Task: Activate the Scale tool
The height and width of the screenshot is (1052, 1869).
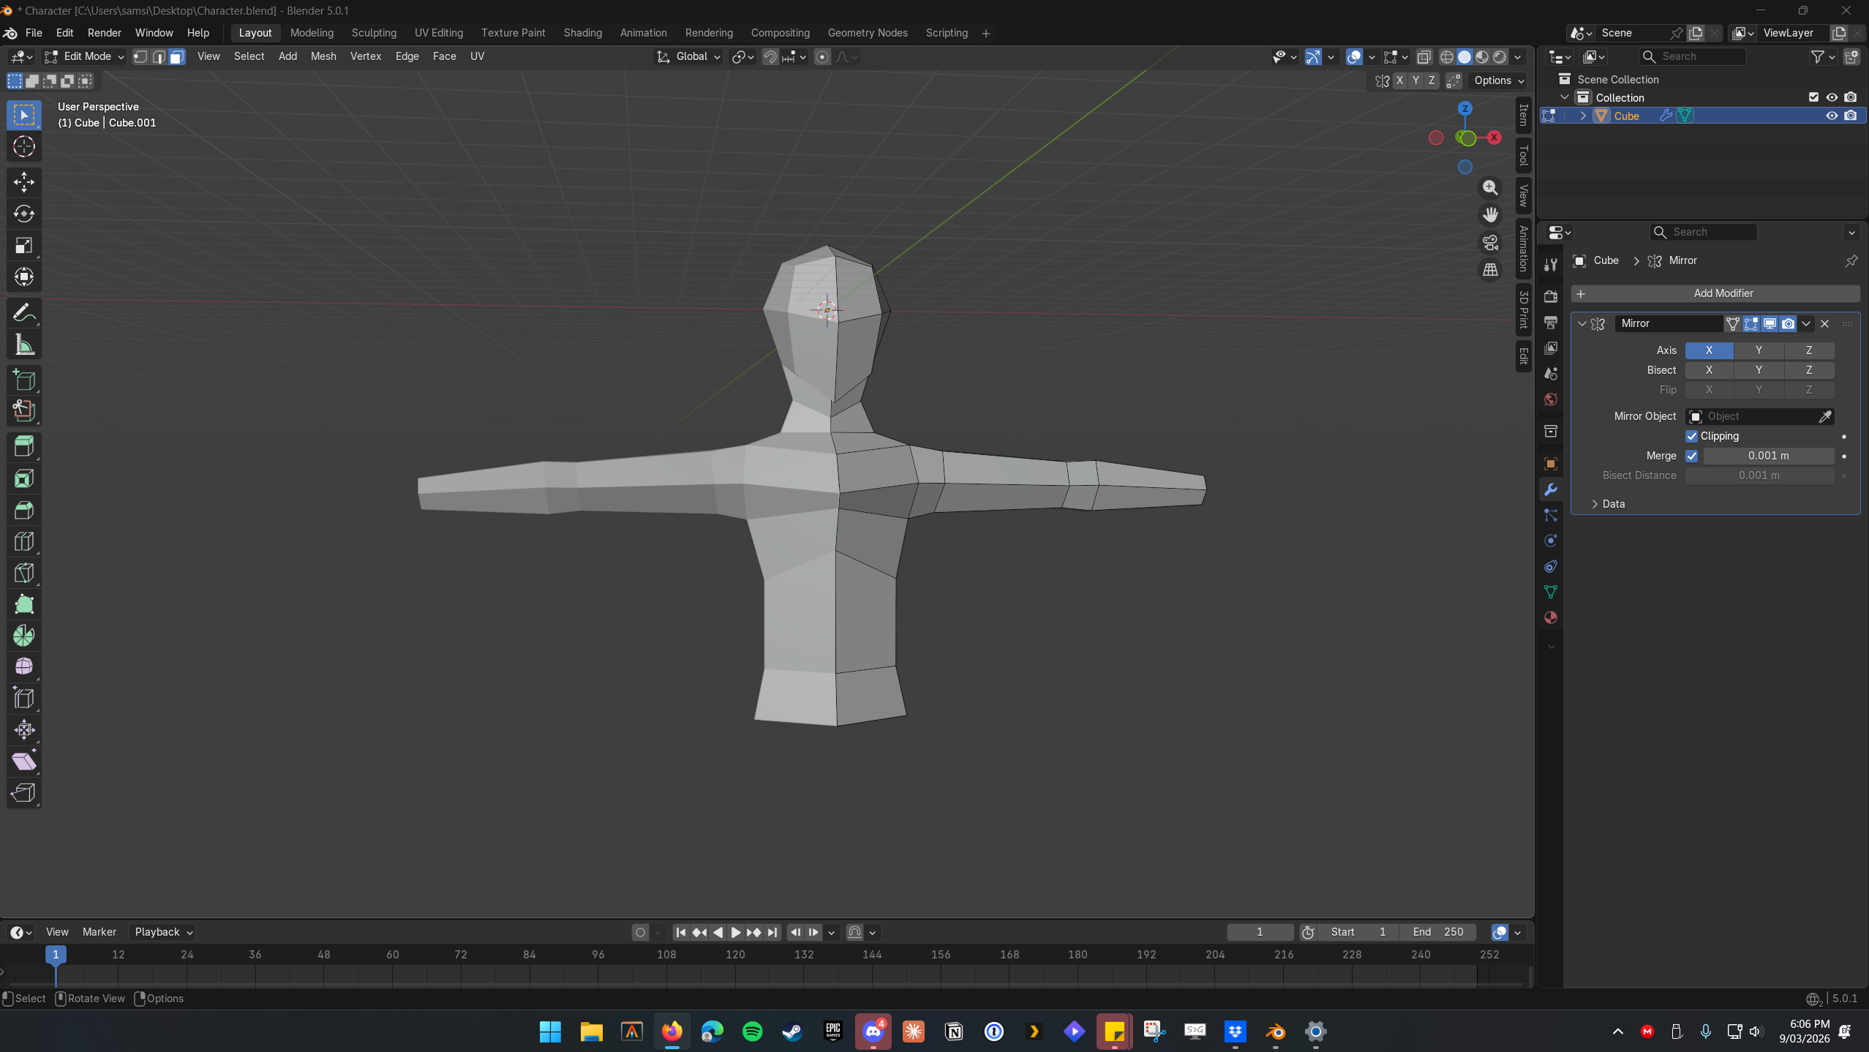Action: 24,245
